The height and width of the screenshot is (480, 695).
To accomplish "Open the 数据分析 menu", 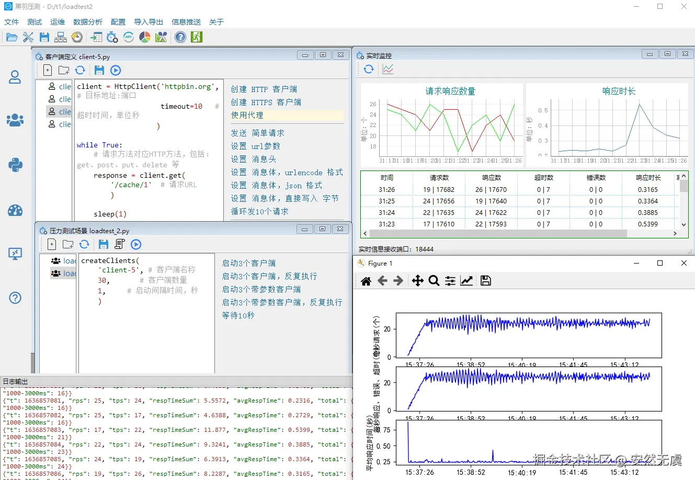I will 88,22.
